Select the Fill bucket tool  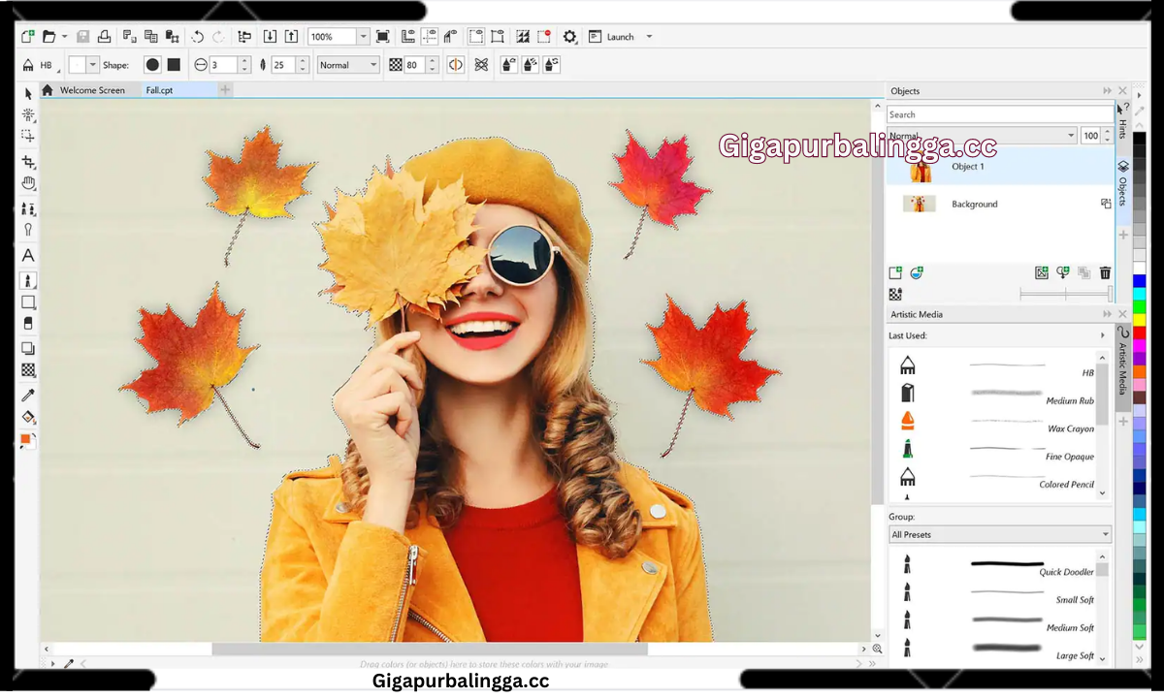[28, 418]
